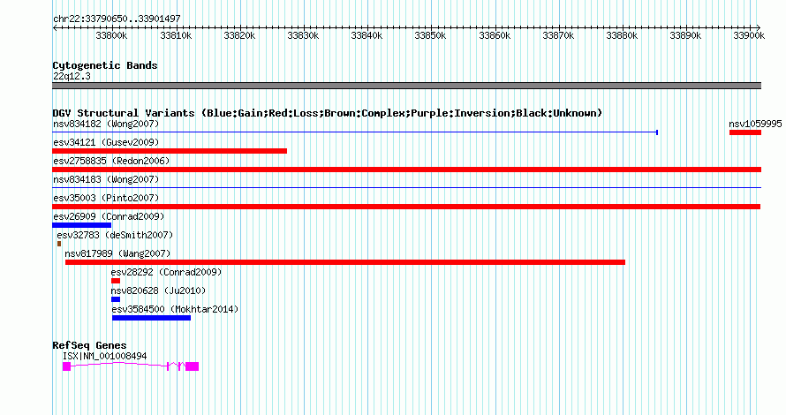Viewport: 786px width, 415px height.
Task: Click the rightmost magenta ISX exon block
Action: (192, 366)
